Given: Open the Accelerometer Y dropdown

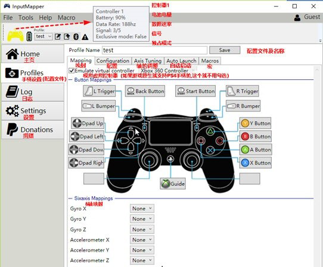Looking at the screenshot, I should [x=142, y=250].
